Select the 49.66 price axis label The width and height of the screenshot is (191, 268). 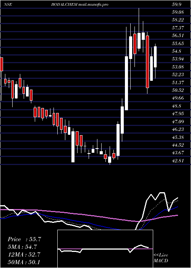click(178, 98)
